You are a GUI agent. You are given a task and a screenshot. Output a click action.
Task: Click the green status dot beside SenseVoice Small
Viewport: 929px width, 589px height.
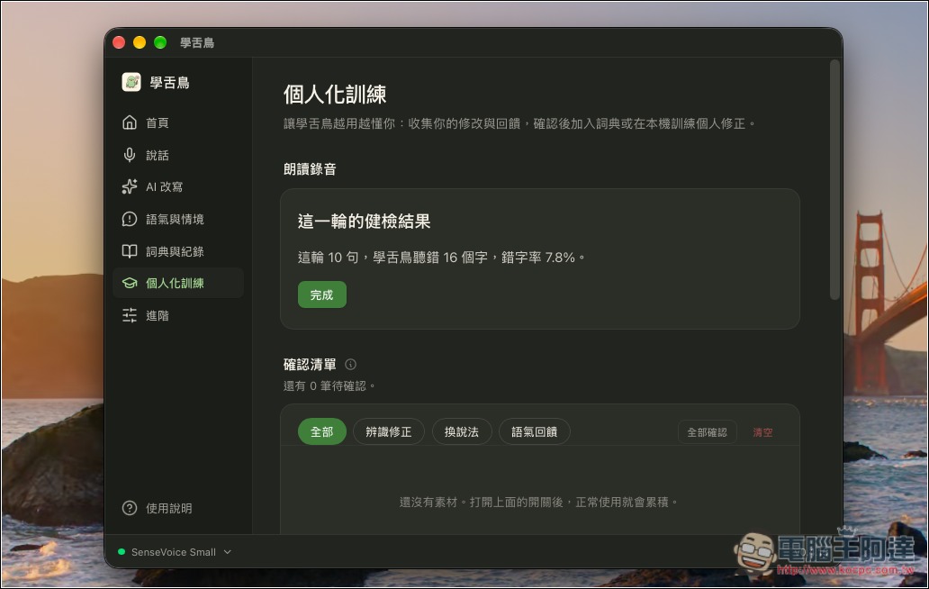coord(122,552)
